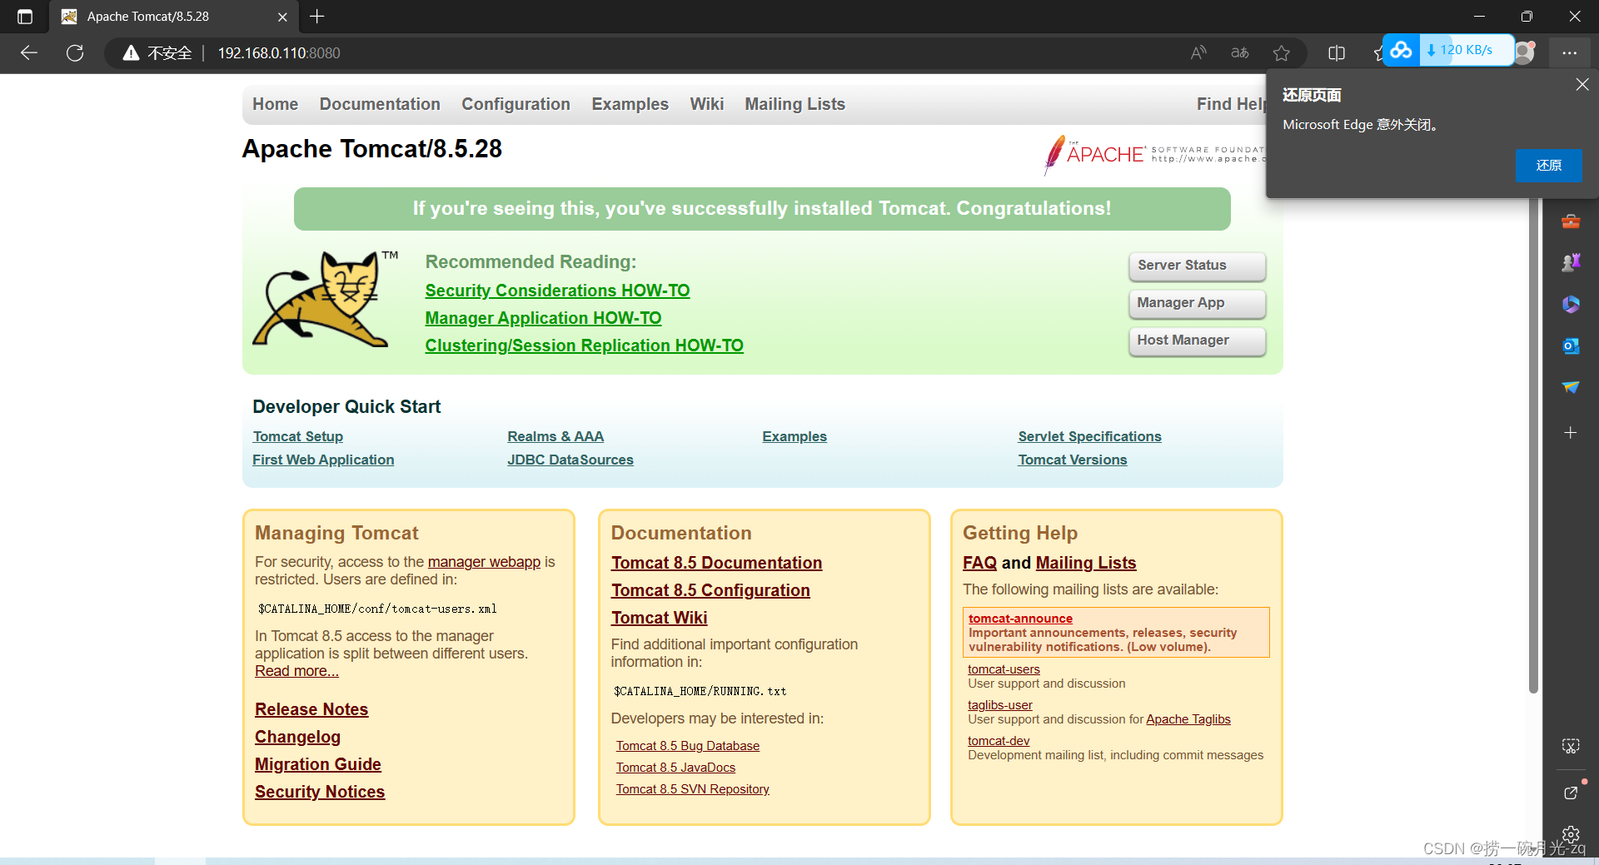This screenshot has width=1599, height=865.
Task: Click the Apache Software Foundation logo
Action: pos(1153,154)
